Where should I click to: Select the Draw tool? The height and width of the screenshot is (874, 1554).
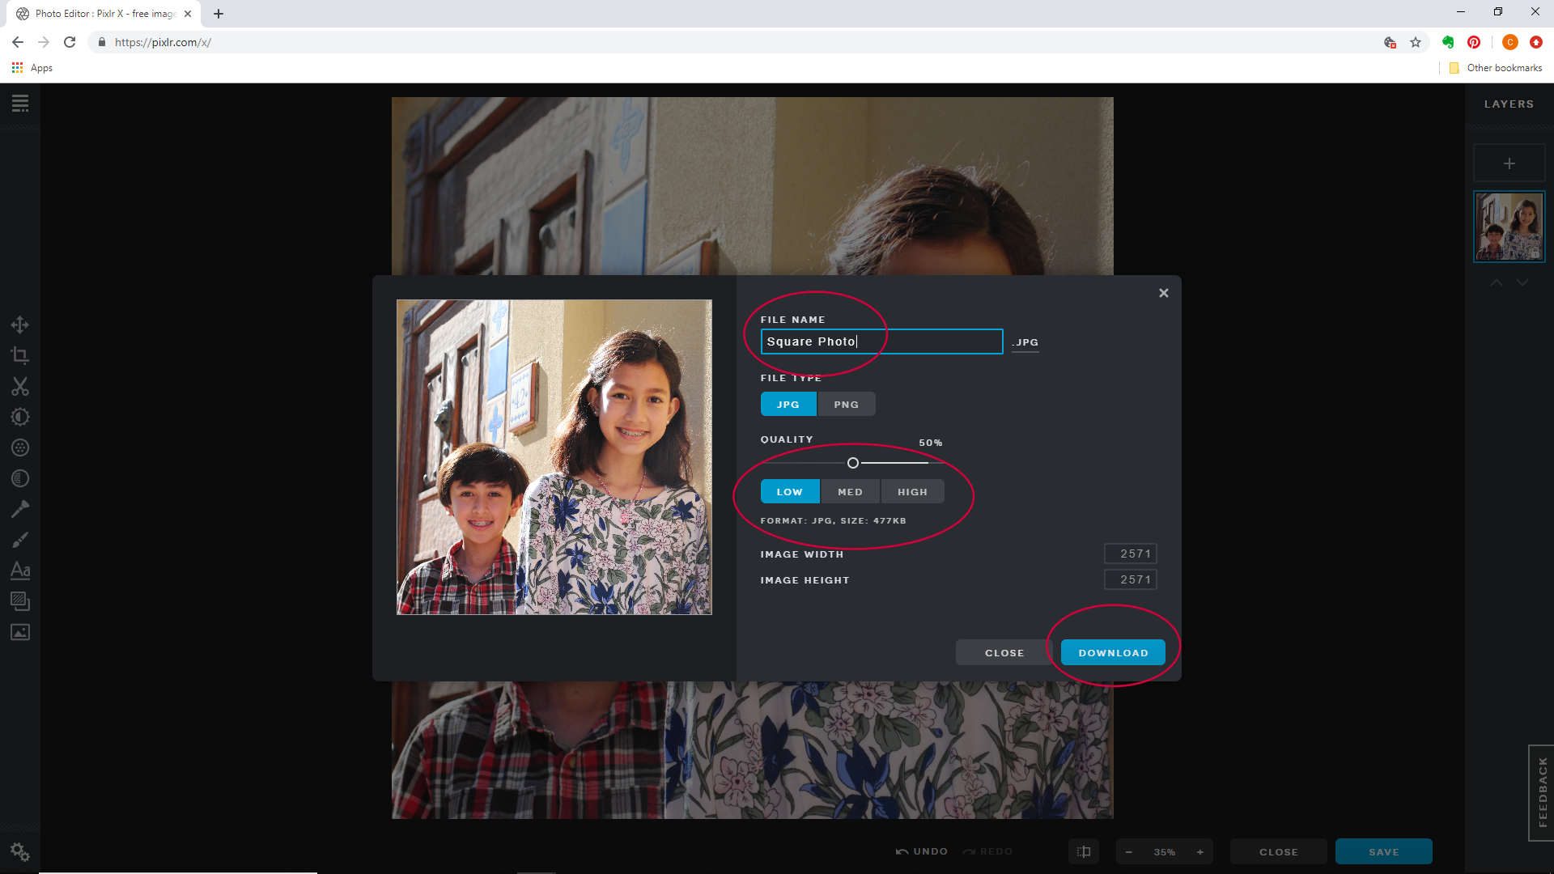[20, 538]
